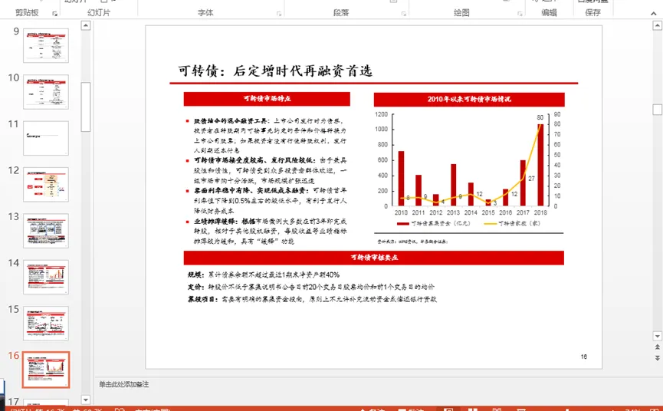Select slide 13 thumbnail
Screen dimensions: 663x411
tap(46, 231)
